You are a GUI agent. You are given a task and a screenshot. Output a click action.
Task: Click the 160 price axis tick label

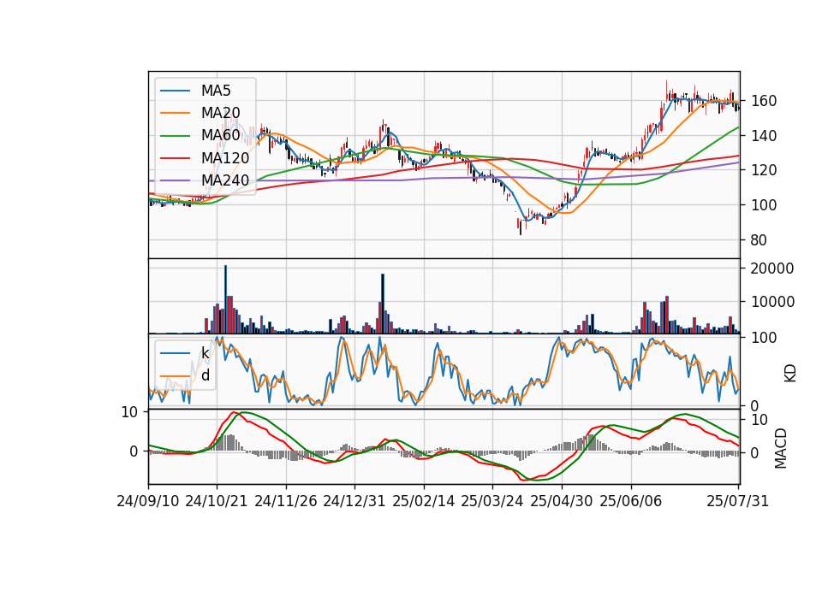point(764,101)
